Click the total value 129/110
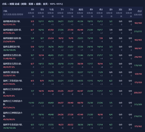The height and width of the screenshot is (132, 145). click(x=138, y=74)
